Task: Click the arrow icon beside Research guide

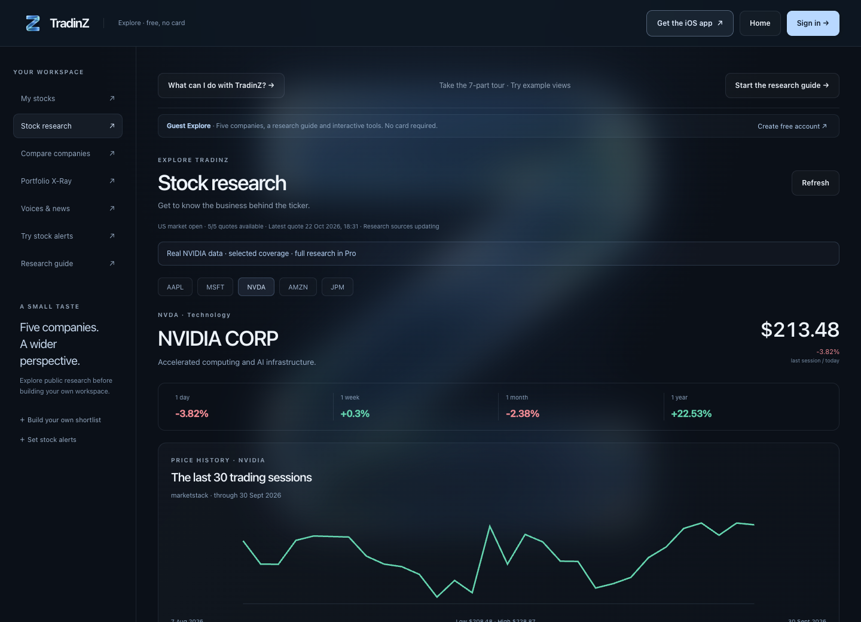Action: pyautogui.click(x=112, y=264)
